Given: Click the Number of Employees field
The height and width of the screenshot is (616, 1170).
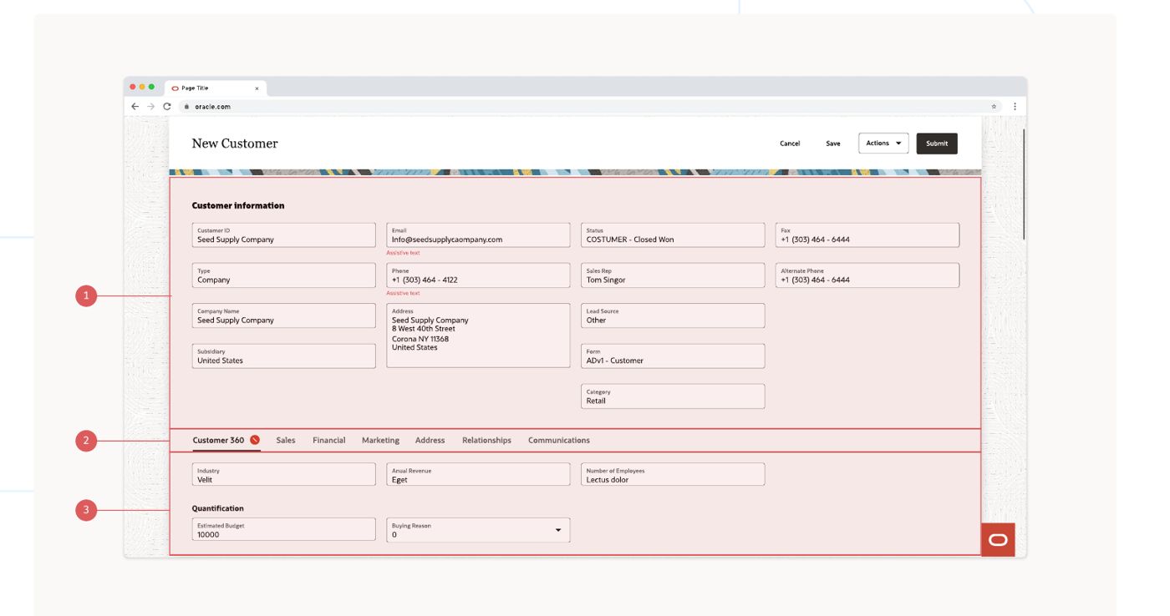Looking at the screenshot, I should click(x=673, y=475).
